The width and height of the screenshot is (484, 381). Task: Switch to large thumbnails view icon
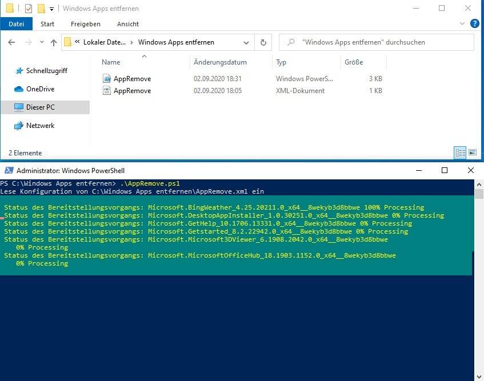472,153
